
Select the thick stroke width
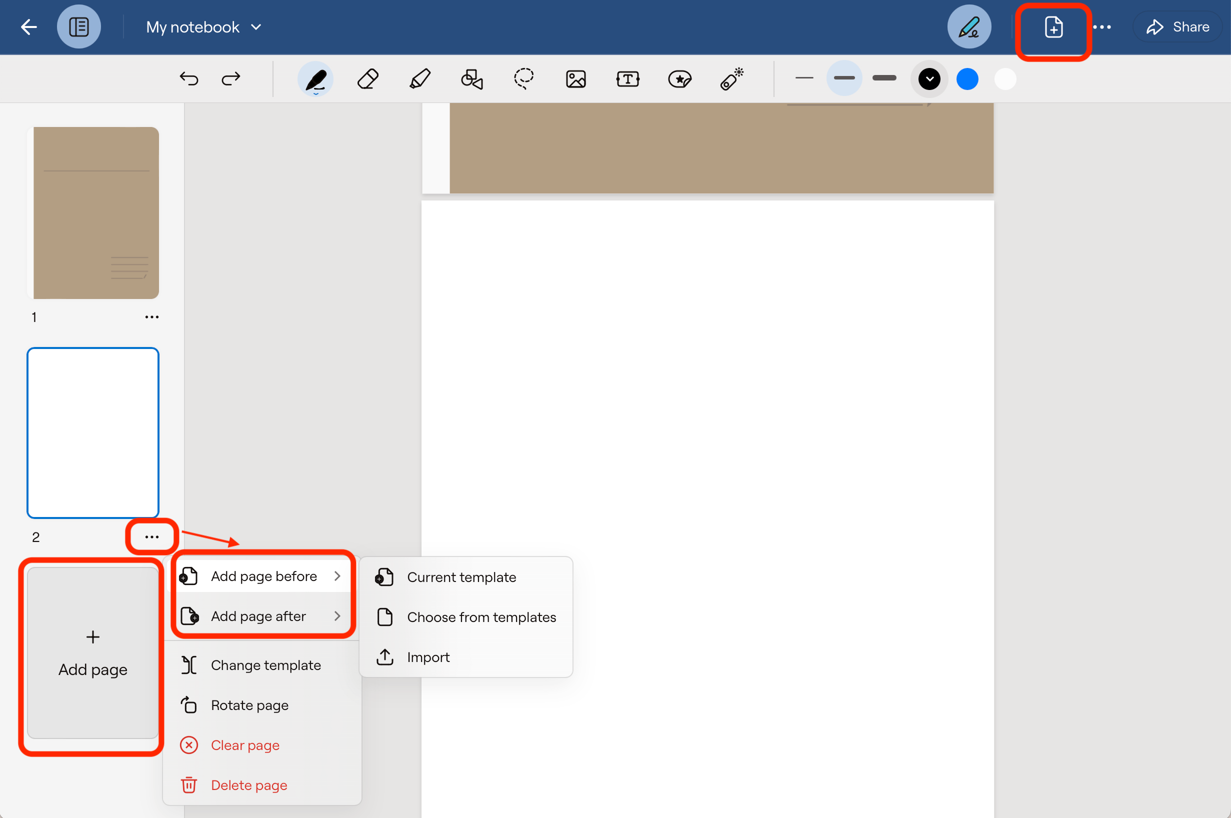(x=883, y=79)
